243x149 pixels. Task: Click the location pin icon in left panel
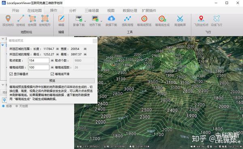(4, 100)
